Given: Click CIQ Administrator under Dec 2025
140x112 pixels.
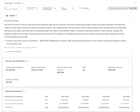Looking at the screenshot, I should click(x=83, y=107).
